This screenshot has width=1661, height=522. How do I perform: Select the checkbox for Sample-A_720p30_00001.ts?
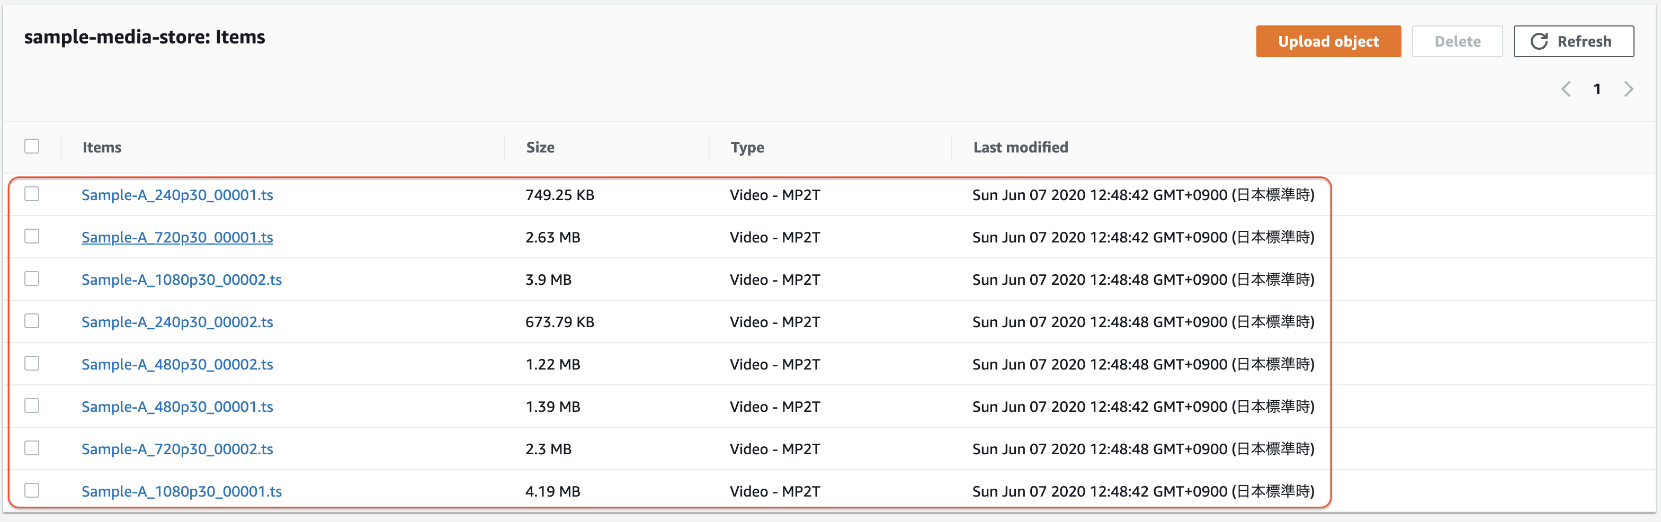point(32,237)
